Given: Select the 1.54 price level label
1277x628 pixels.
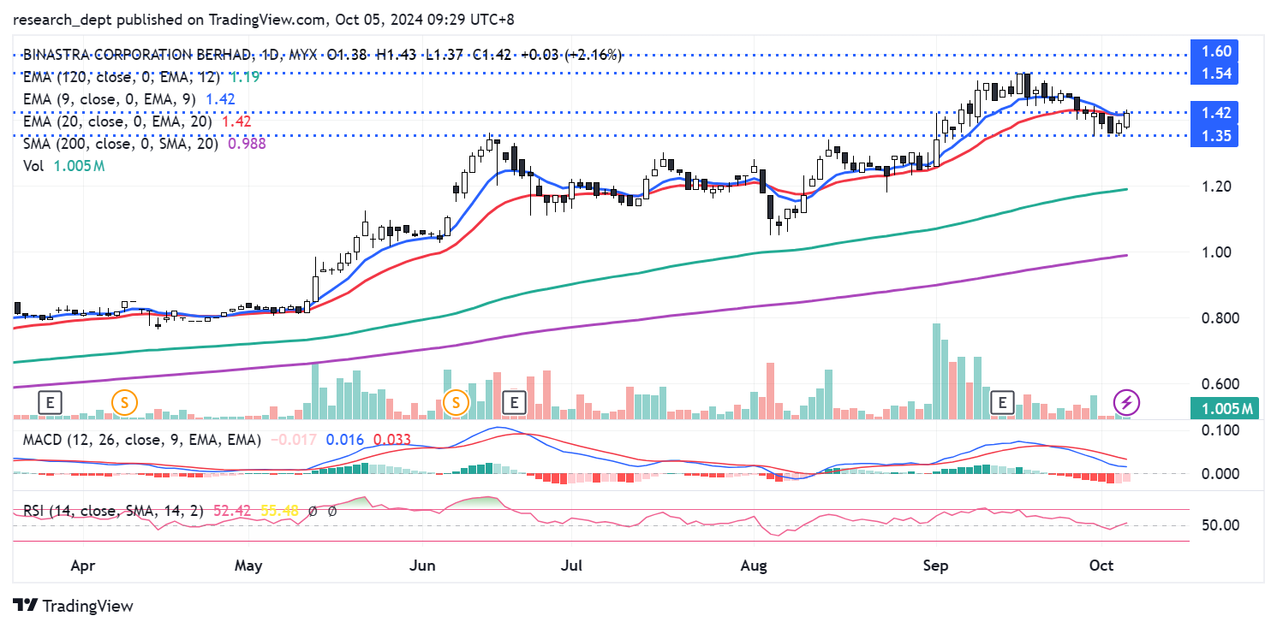Looking at the screenshot, I should [x=1216, y=74].
